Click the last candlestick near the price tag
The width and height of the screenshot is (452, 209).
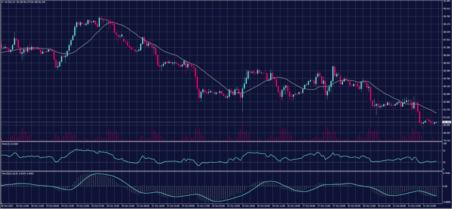[435, 123]
